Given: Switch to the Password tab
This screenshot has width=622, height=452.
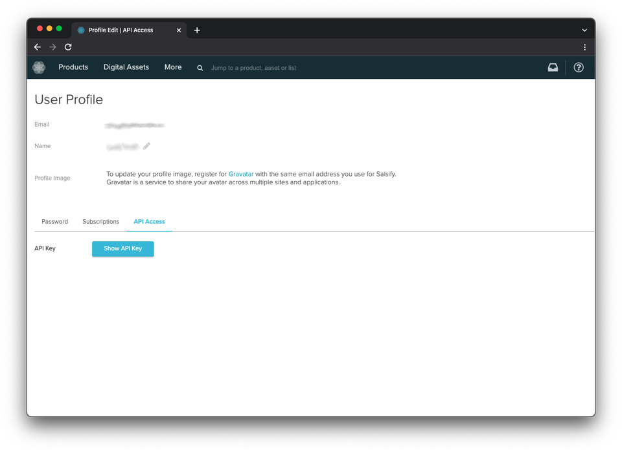Looking at the screenshot, I should 55,222.
